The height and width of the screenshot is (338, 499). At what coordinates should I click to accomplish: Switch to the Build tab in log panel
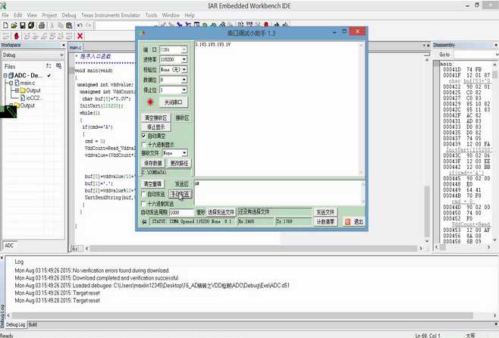[x=33, y=324]
